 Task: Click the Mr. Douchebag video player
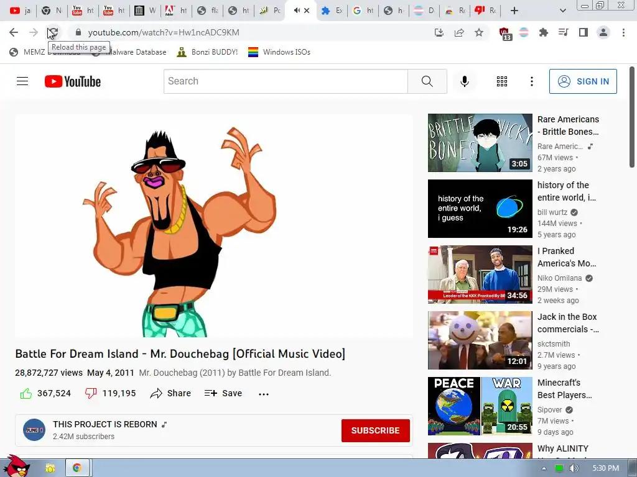214,225
